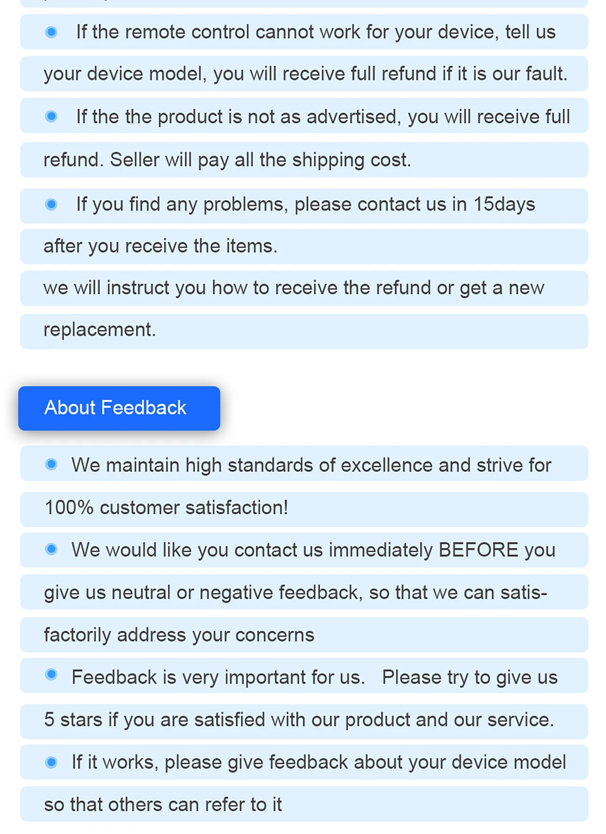
Task: Click the "your device model, you will receive" line
Action: click(x=305, y=74)
